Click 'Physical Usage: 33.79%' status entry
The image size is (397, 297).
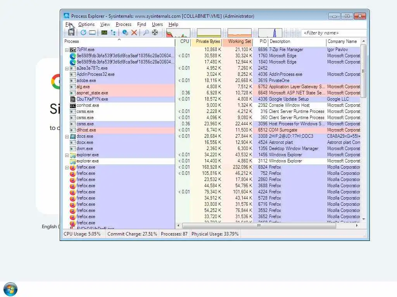point(215,234)
